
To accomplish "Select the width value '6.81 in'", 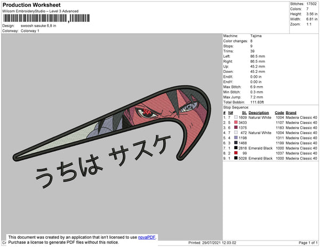I will click(x=312, y=19).
